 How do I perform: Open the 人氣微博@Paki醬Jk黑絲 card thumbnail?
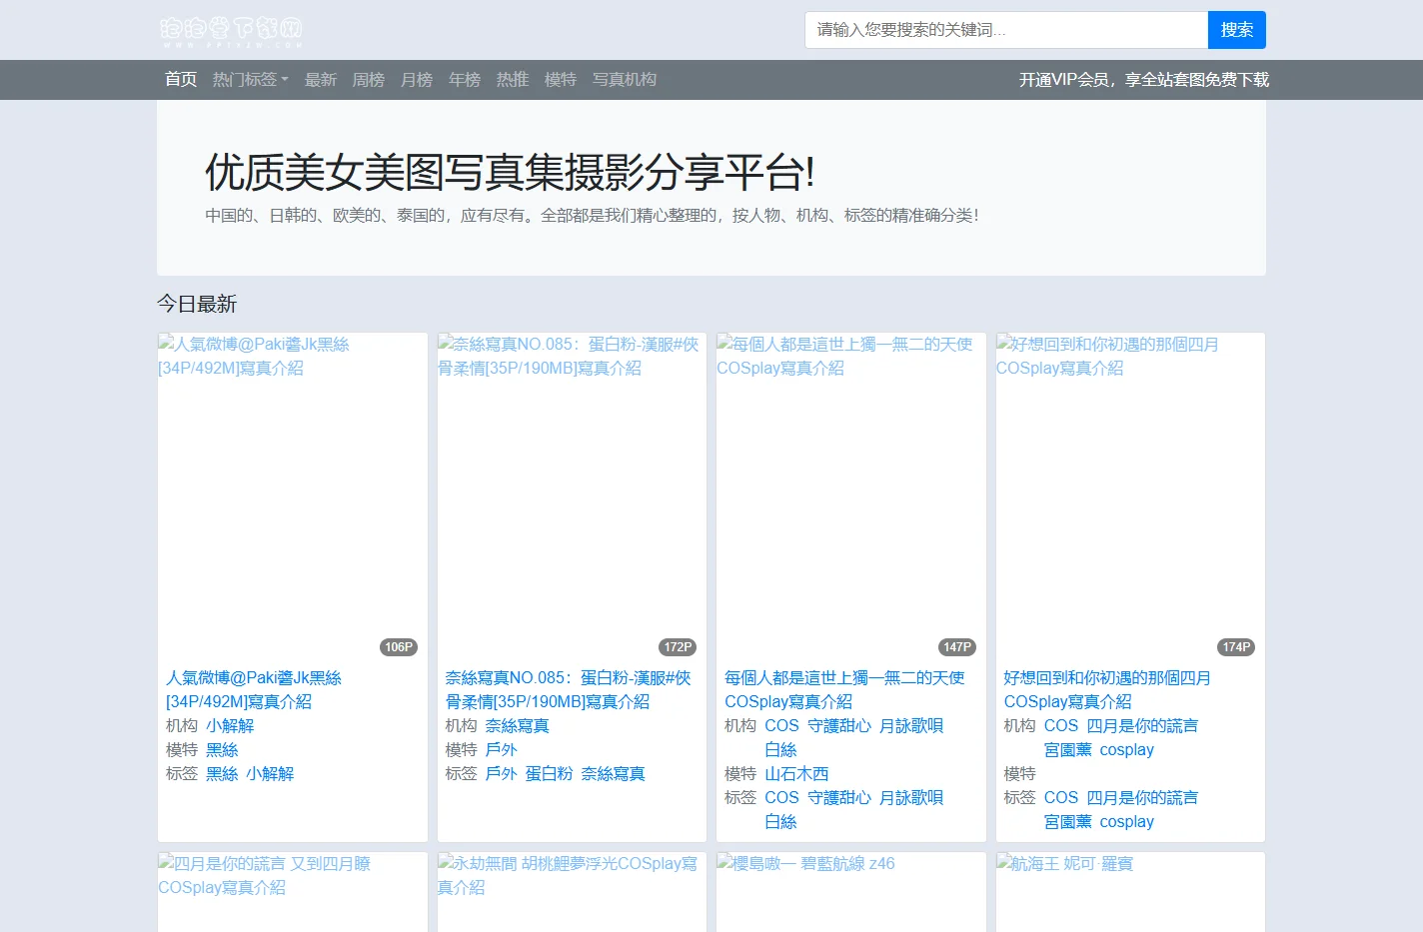click(x=293, y=496)
